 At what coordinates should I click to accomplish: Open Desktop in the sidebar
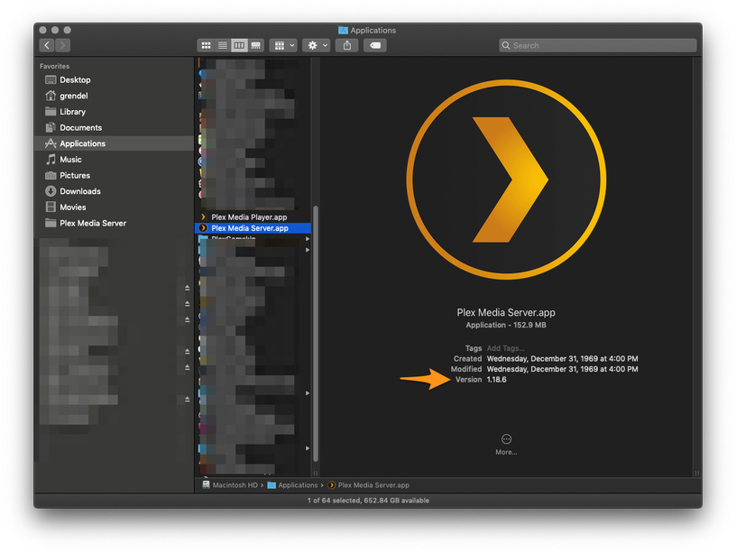tap(114, 79)
